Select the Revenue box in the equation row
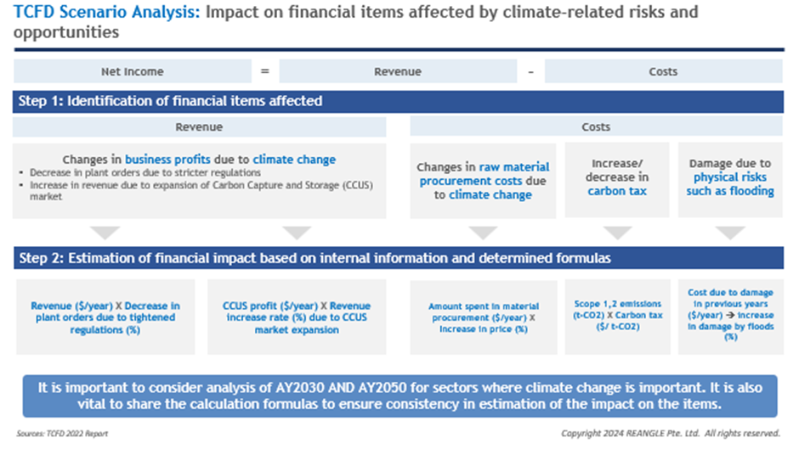The width and height of the screenshot is (799, 449). (398, 72)
